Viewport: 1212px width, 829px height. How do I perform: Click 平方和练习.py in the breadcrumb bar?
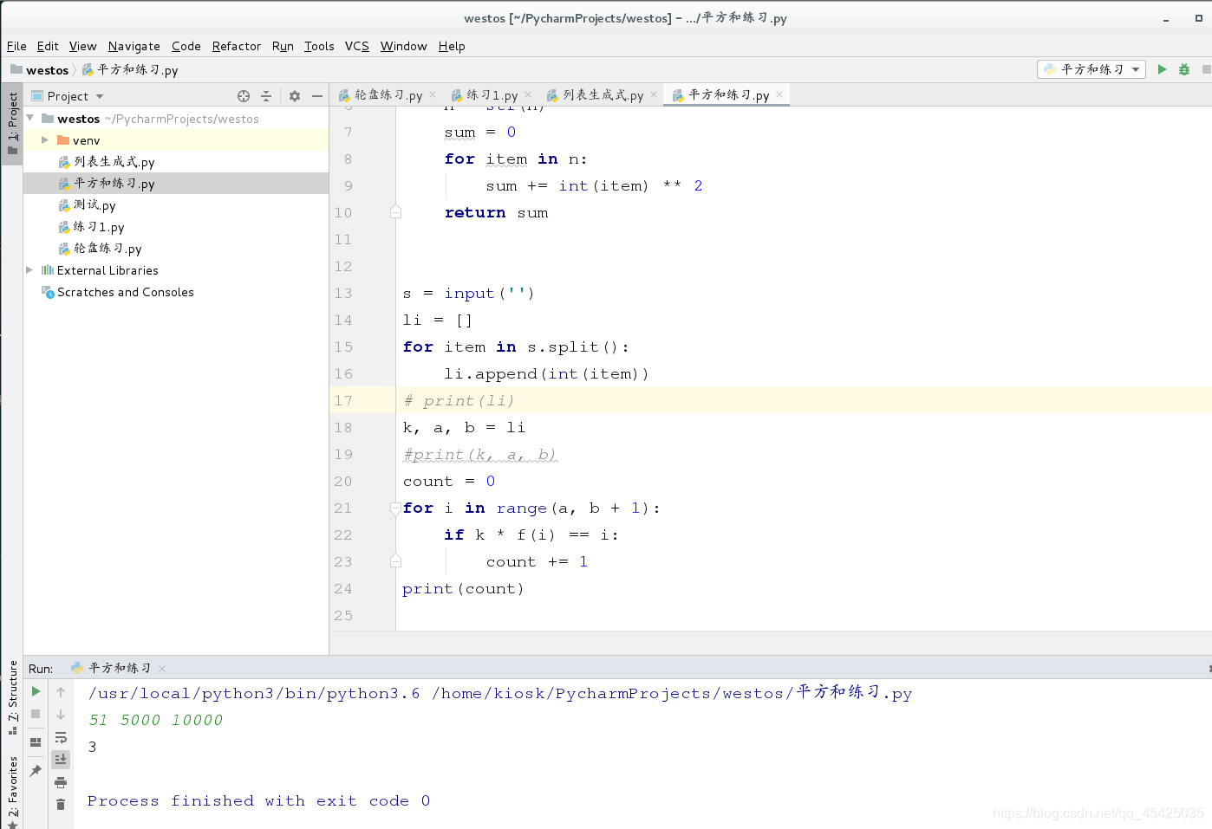(x=137, y=70)
